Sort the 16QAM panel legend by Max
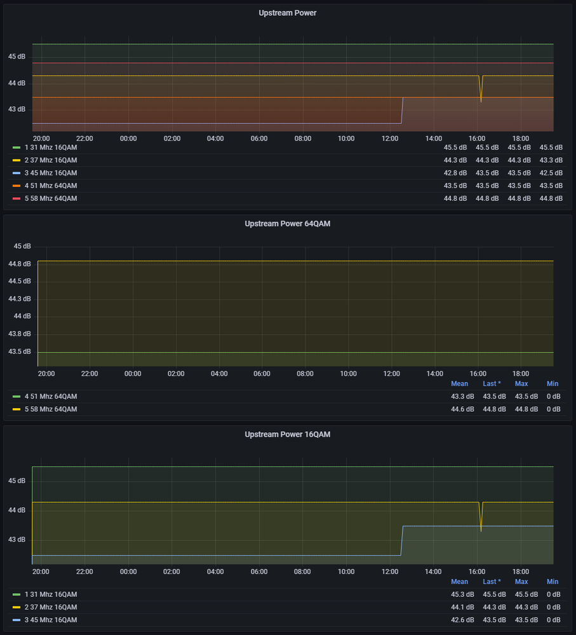Viewport: 576px width, 635px height. (521, 582)
